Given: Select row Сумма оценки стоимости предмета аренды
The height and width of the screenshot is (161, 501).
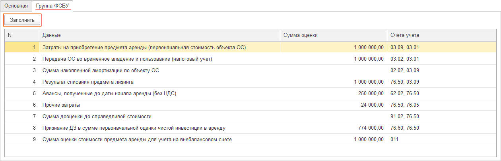Looking at the screenshot, I should [137, 140].
